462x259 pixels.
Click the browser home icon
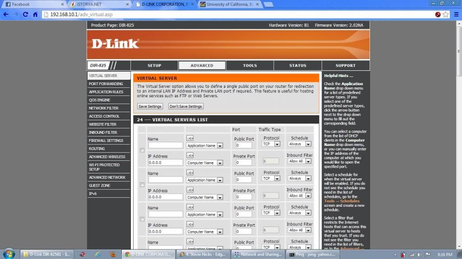tap(35, 14)
